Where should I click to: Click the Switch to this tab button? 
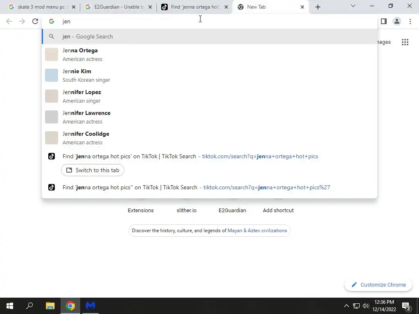(92, 170)
